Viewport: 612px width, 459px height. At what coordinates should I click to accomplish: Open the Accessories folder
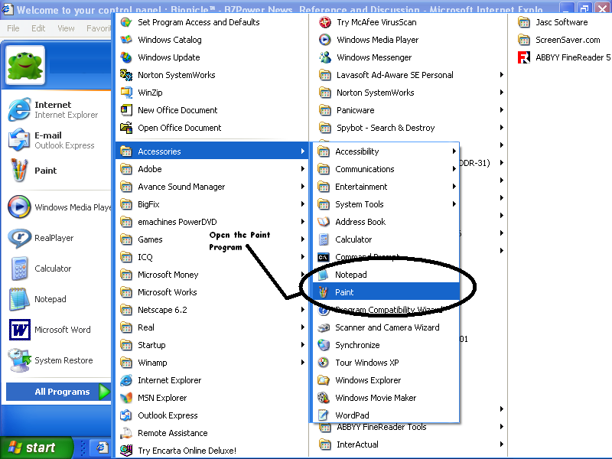pyautogui.click(x=212, y=151)
